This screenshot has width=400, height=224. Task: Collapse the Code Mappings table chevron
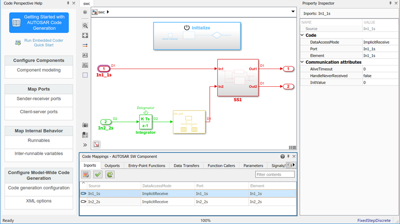click(x=83, y=183)
